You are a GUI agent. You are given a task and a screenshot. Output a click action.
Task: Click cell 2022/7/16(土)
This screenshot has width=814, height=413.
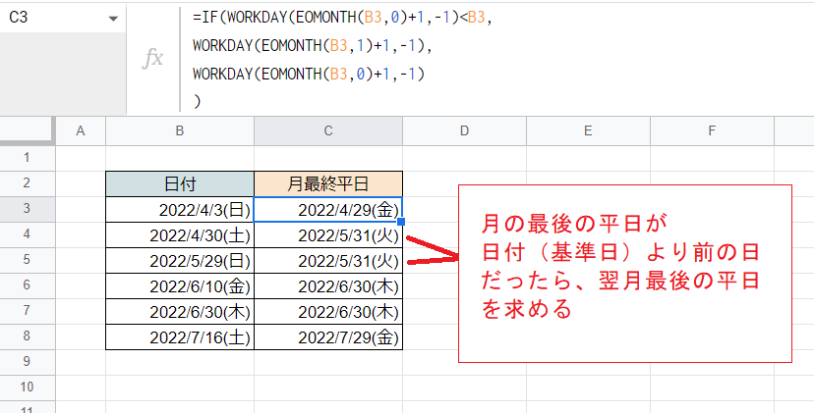coord(180,336)
